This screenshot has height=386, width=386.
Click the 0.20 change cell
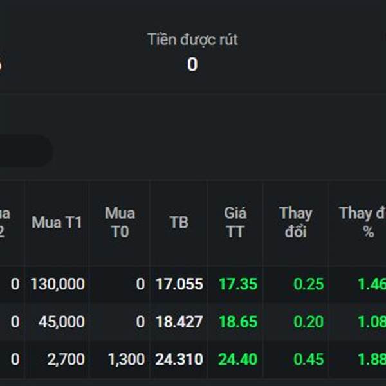309,322
